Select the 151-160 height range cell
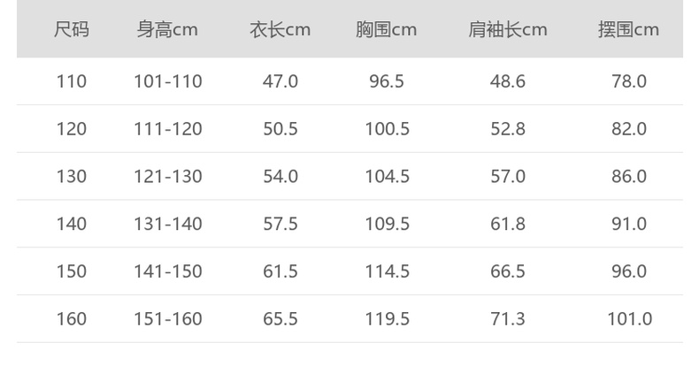699x381 pixels. 167,319
